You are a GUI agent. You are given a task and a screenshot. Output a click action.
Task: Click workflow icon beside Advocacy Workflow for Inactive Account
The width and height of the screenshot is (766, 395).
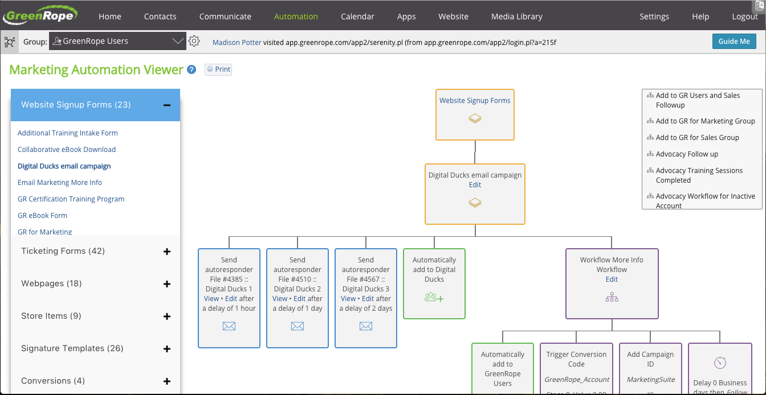[650, 196]
